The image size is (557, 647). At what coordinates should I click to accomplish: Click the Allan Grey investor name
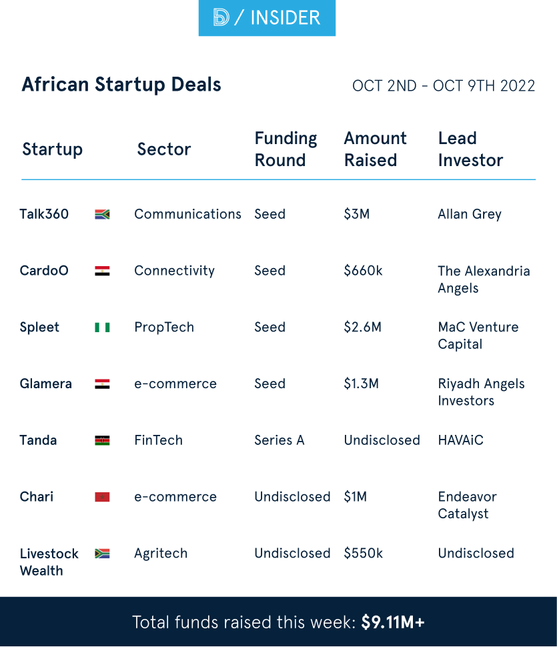pos(470,214)
